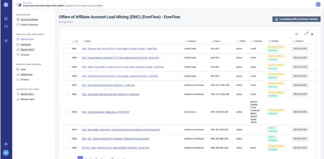The width and height of the screenshot is (324, 159).
Task: Open Accounts in the sidebar
Action: [x=25, y=55]
